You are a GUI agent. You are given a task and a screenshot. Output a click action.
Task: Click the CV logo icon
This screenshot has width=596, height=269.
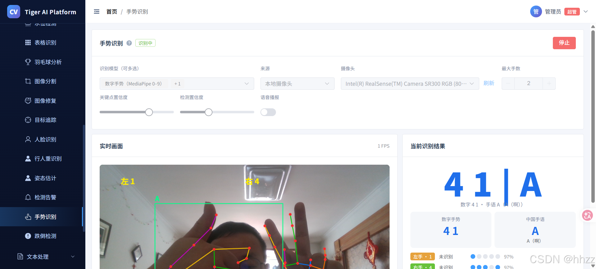(x=14, y=12)
